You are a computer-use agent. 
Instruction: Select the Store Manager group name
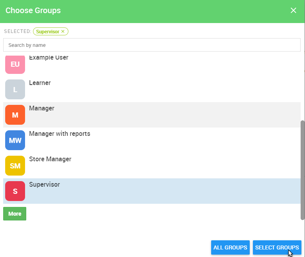[x=50, y=159]
